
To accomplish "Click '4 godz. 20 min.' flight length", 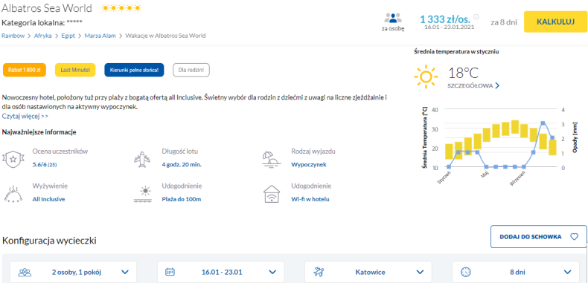I will click(x=182, y=164).
